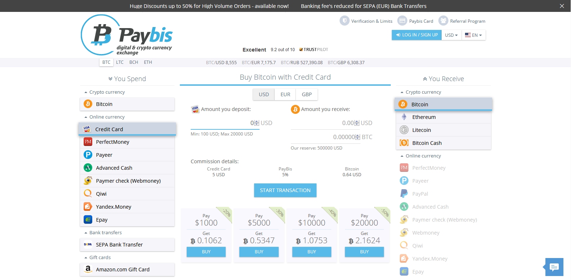Click the Paybis Card icon
Image resolution: width=571 pixels, height=280 pixels.
[x=402, y=21]
